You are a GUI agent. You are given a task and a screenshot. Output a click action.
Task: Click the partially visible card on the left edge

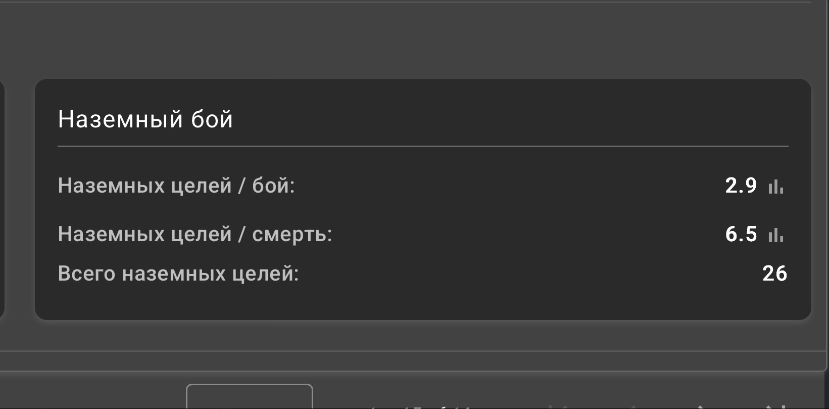click(2, 202)
